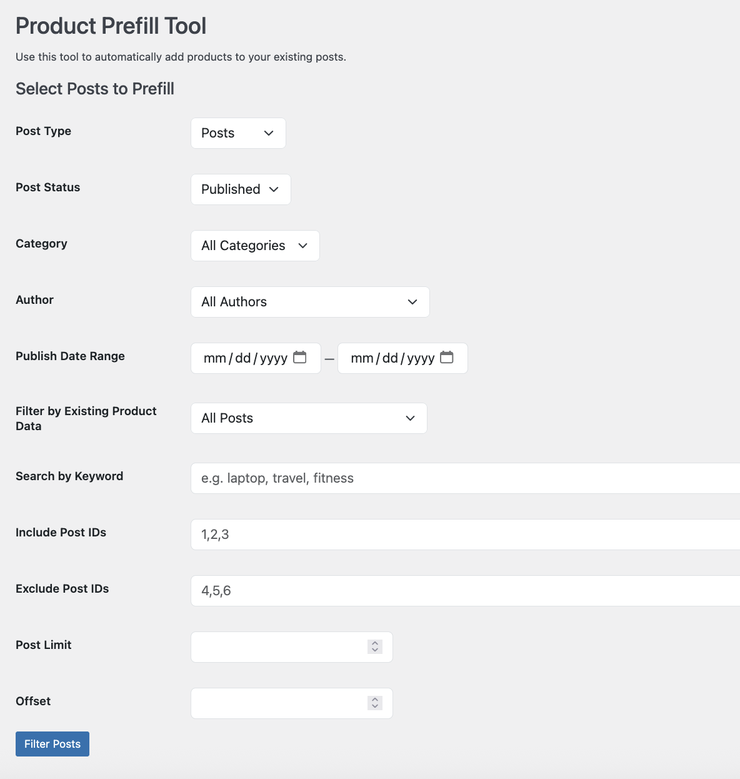Image resolution: width=740 pixels, height=779 pixels.
Task: Expand the Post Status Published dropdown
Action: pos(241,189)
